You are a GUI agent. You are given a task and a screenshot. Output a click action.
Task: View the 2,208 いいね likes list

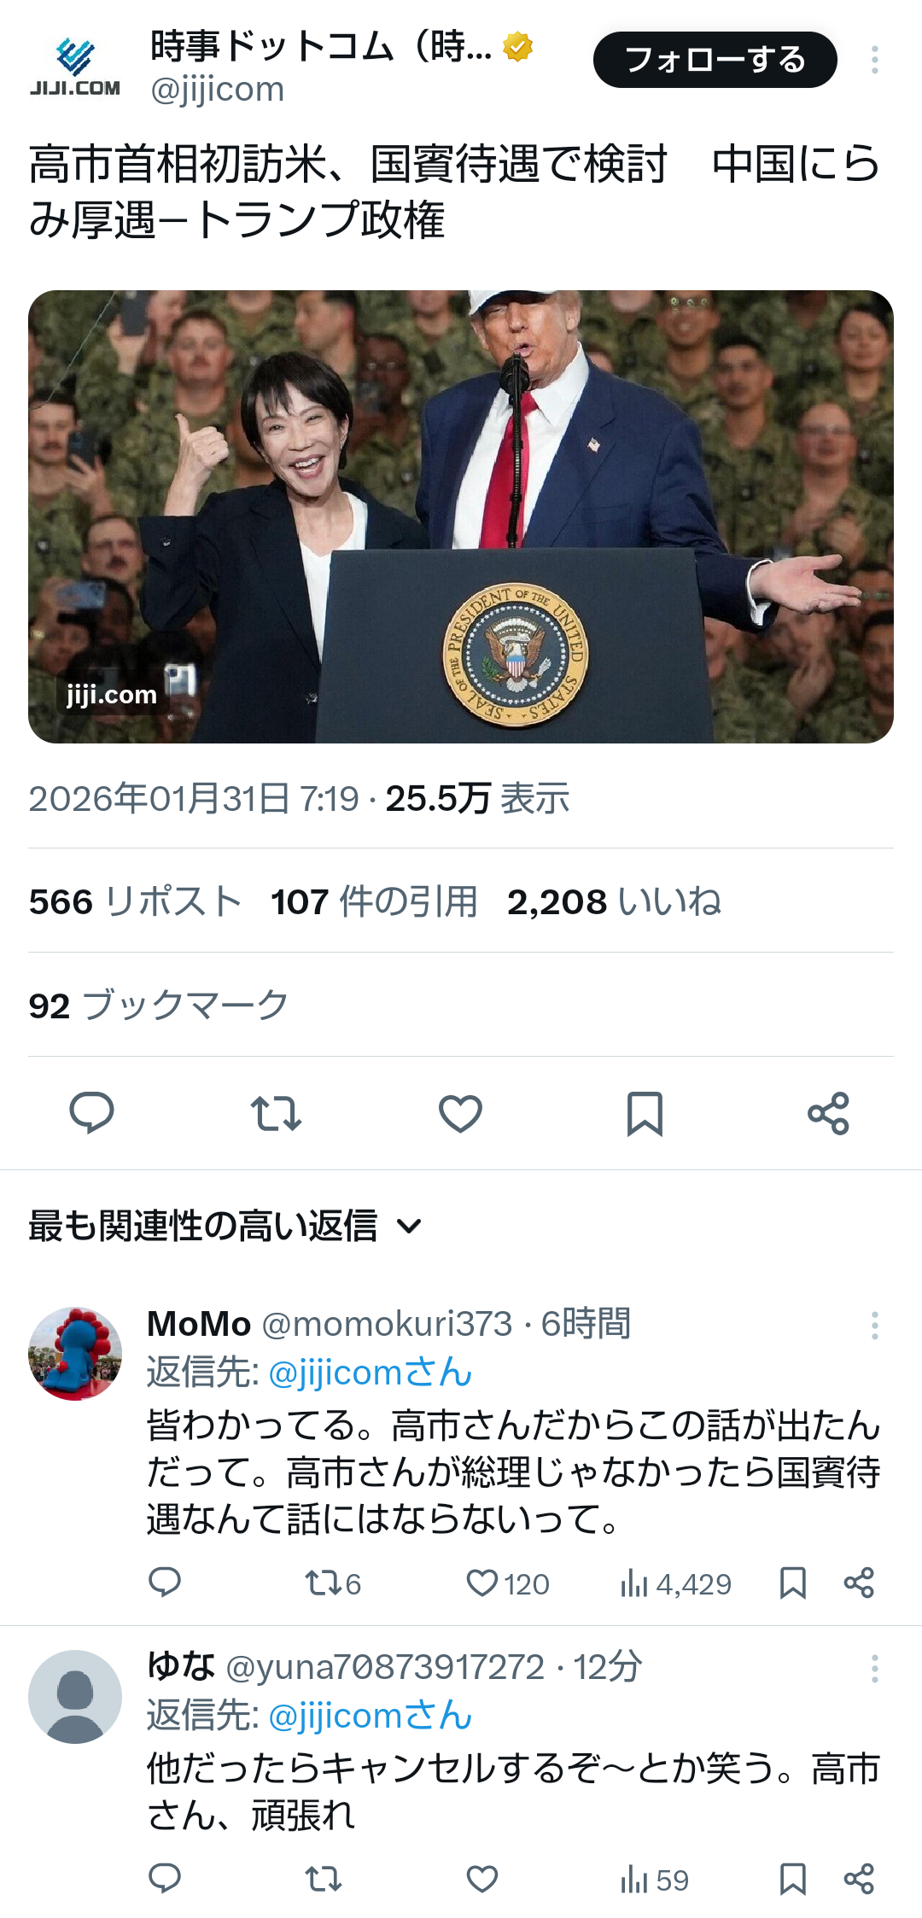614,901
